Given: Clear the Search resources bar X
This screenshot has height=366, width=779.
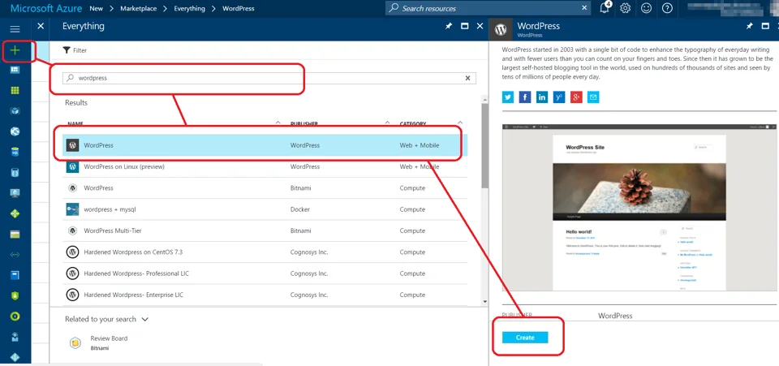Looking at the screenshot, I should [584, 8].
